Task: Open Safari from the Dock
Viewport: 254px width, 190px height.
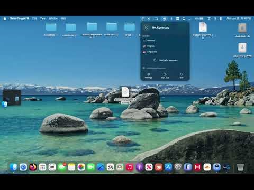Action: tap(23, 167)
